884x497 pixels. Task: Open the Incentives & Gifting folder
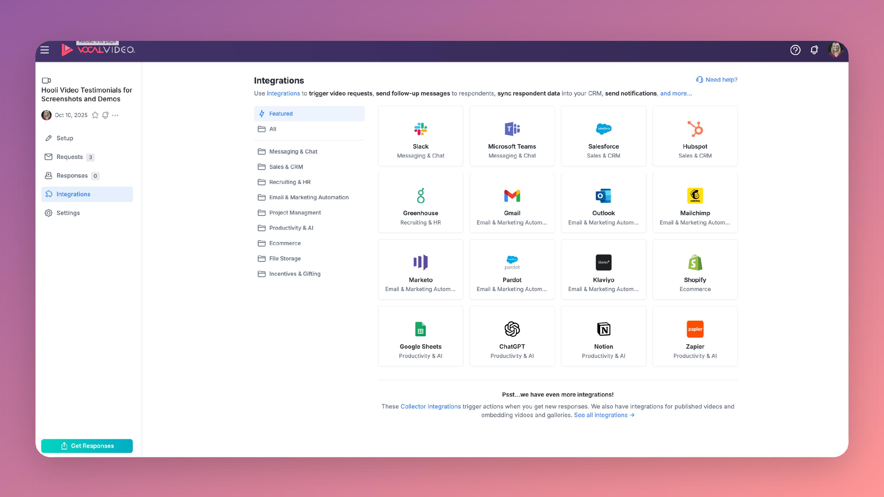click(x=294, y=274)
